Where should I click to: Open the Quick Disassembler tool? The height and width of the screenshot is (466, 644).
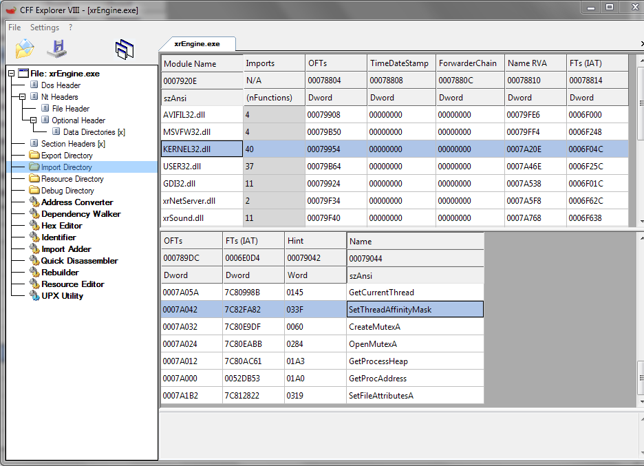(79, 261)
